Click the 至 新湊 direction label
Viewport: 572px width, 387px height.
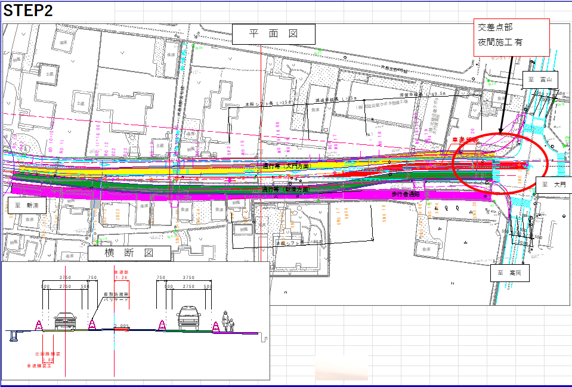click(x=27, y=205)
